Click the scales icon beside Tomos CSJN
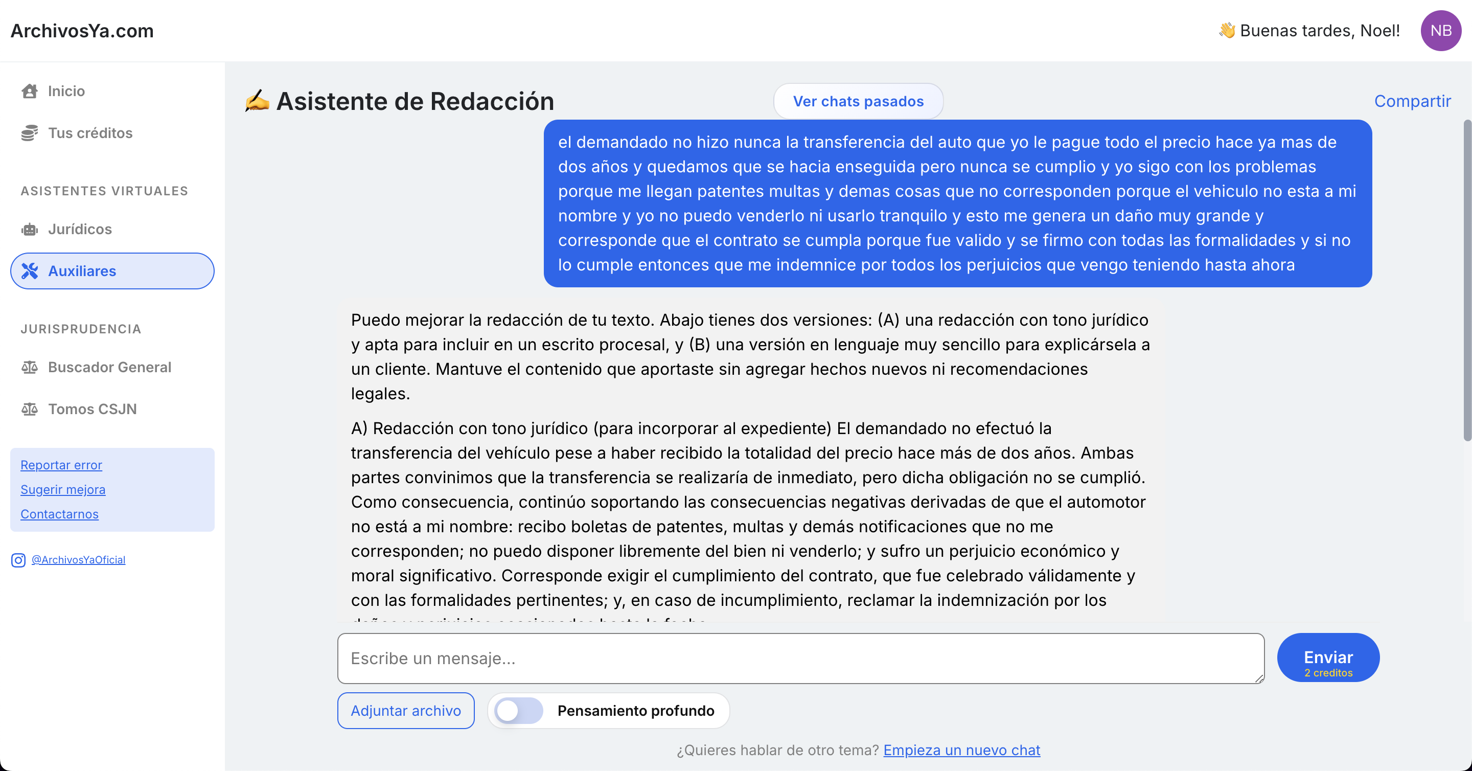The width and height of the screenshot is (1472, 771). [30, 409]
